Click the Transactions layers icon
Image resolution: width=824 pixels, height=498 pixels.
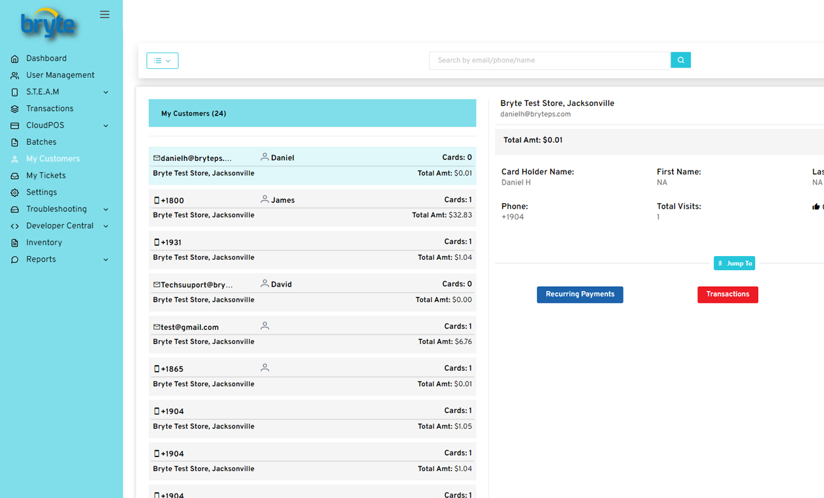click(x=15, y=109)
